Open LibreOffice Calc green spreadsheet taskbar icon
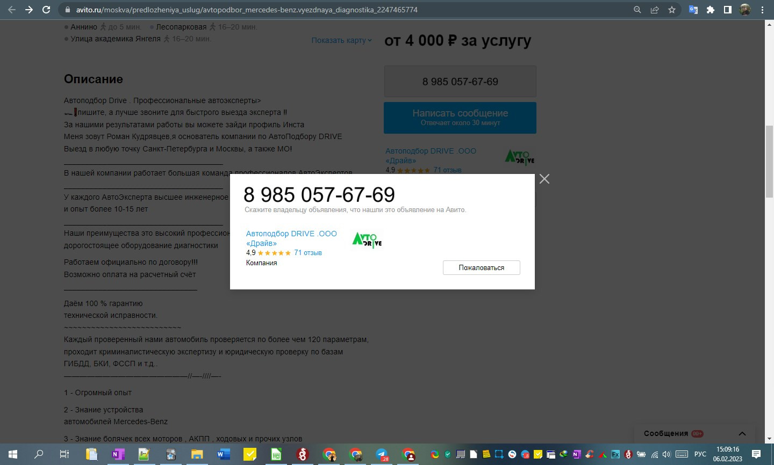This screenshot has height=465, width=774. pos(276,454)
